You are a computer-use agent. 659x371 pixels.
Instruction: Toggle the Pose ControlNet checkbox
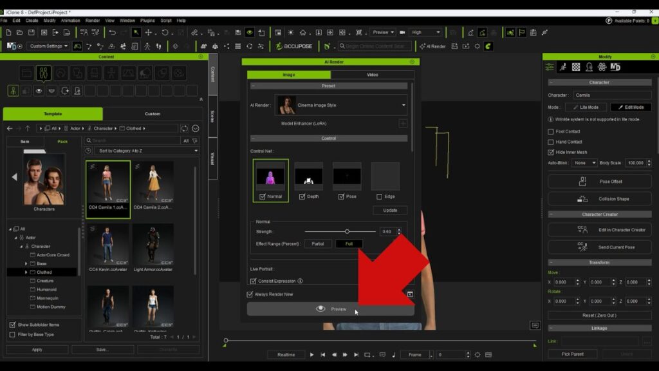point(341,196)
